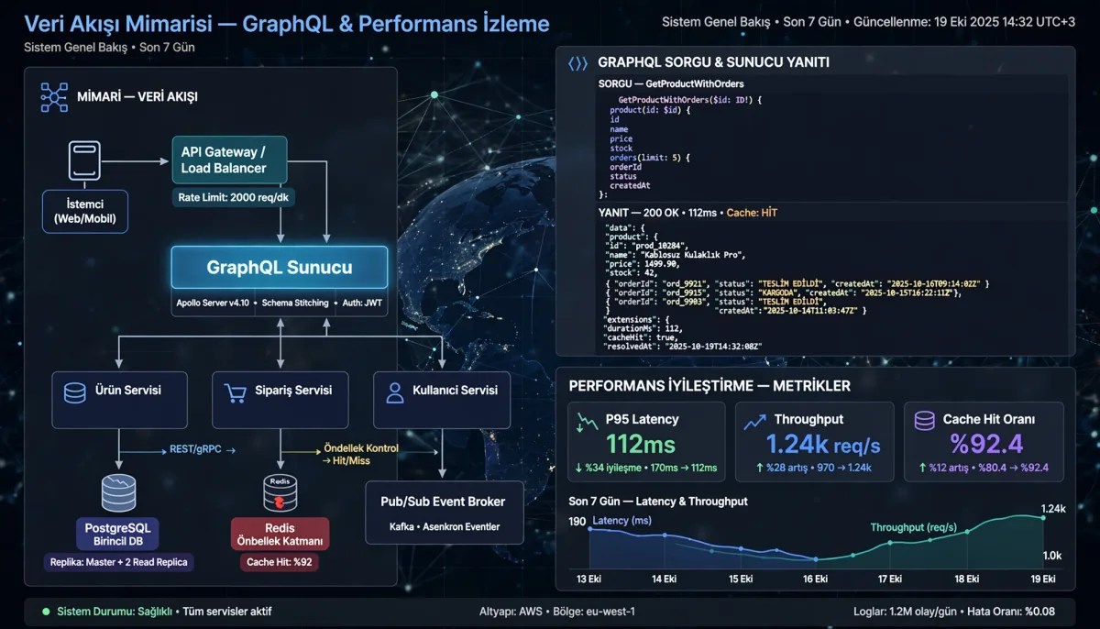Click the ord_9921 order row

click(x=797, y=283)
